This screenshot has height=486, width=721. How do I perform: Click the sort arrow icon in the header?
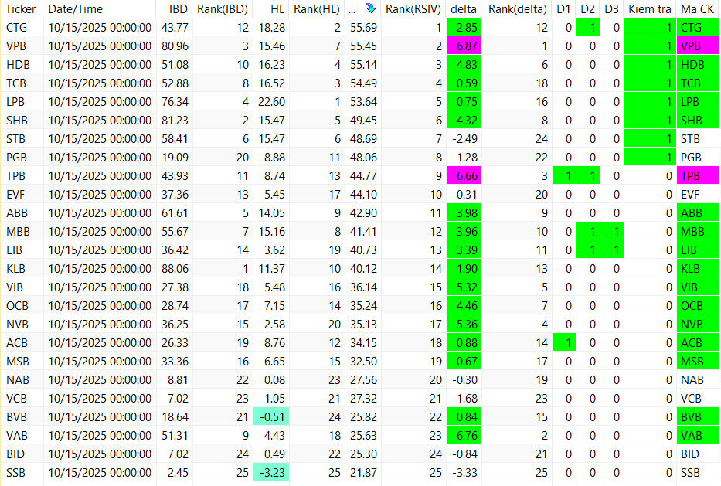click(369, 8)
